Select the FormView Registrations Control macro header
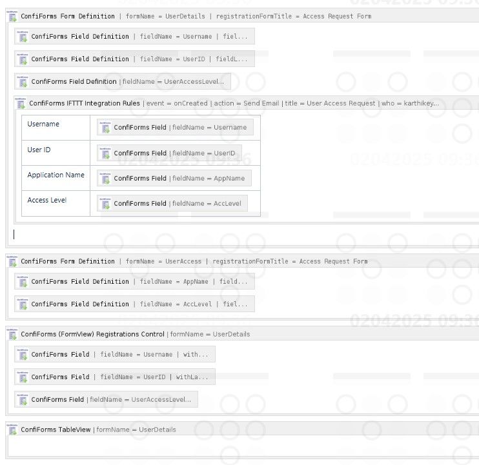The width and height of the screenshot is (479, 465). click(242, 334)
